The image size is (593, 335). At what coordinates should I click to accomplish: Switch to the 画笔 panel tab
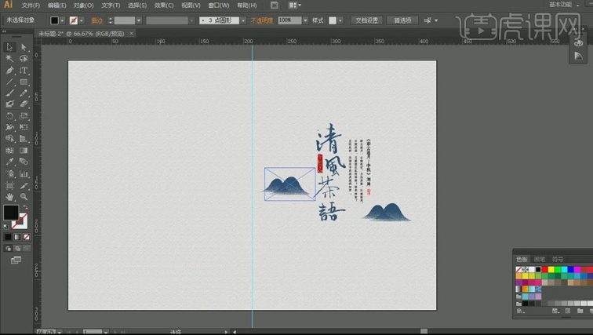pos(540,259)
